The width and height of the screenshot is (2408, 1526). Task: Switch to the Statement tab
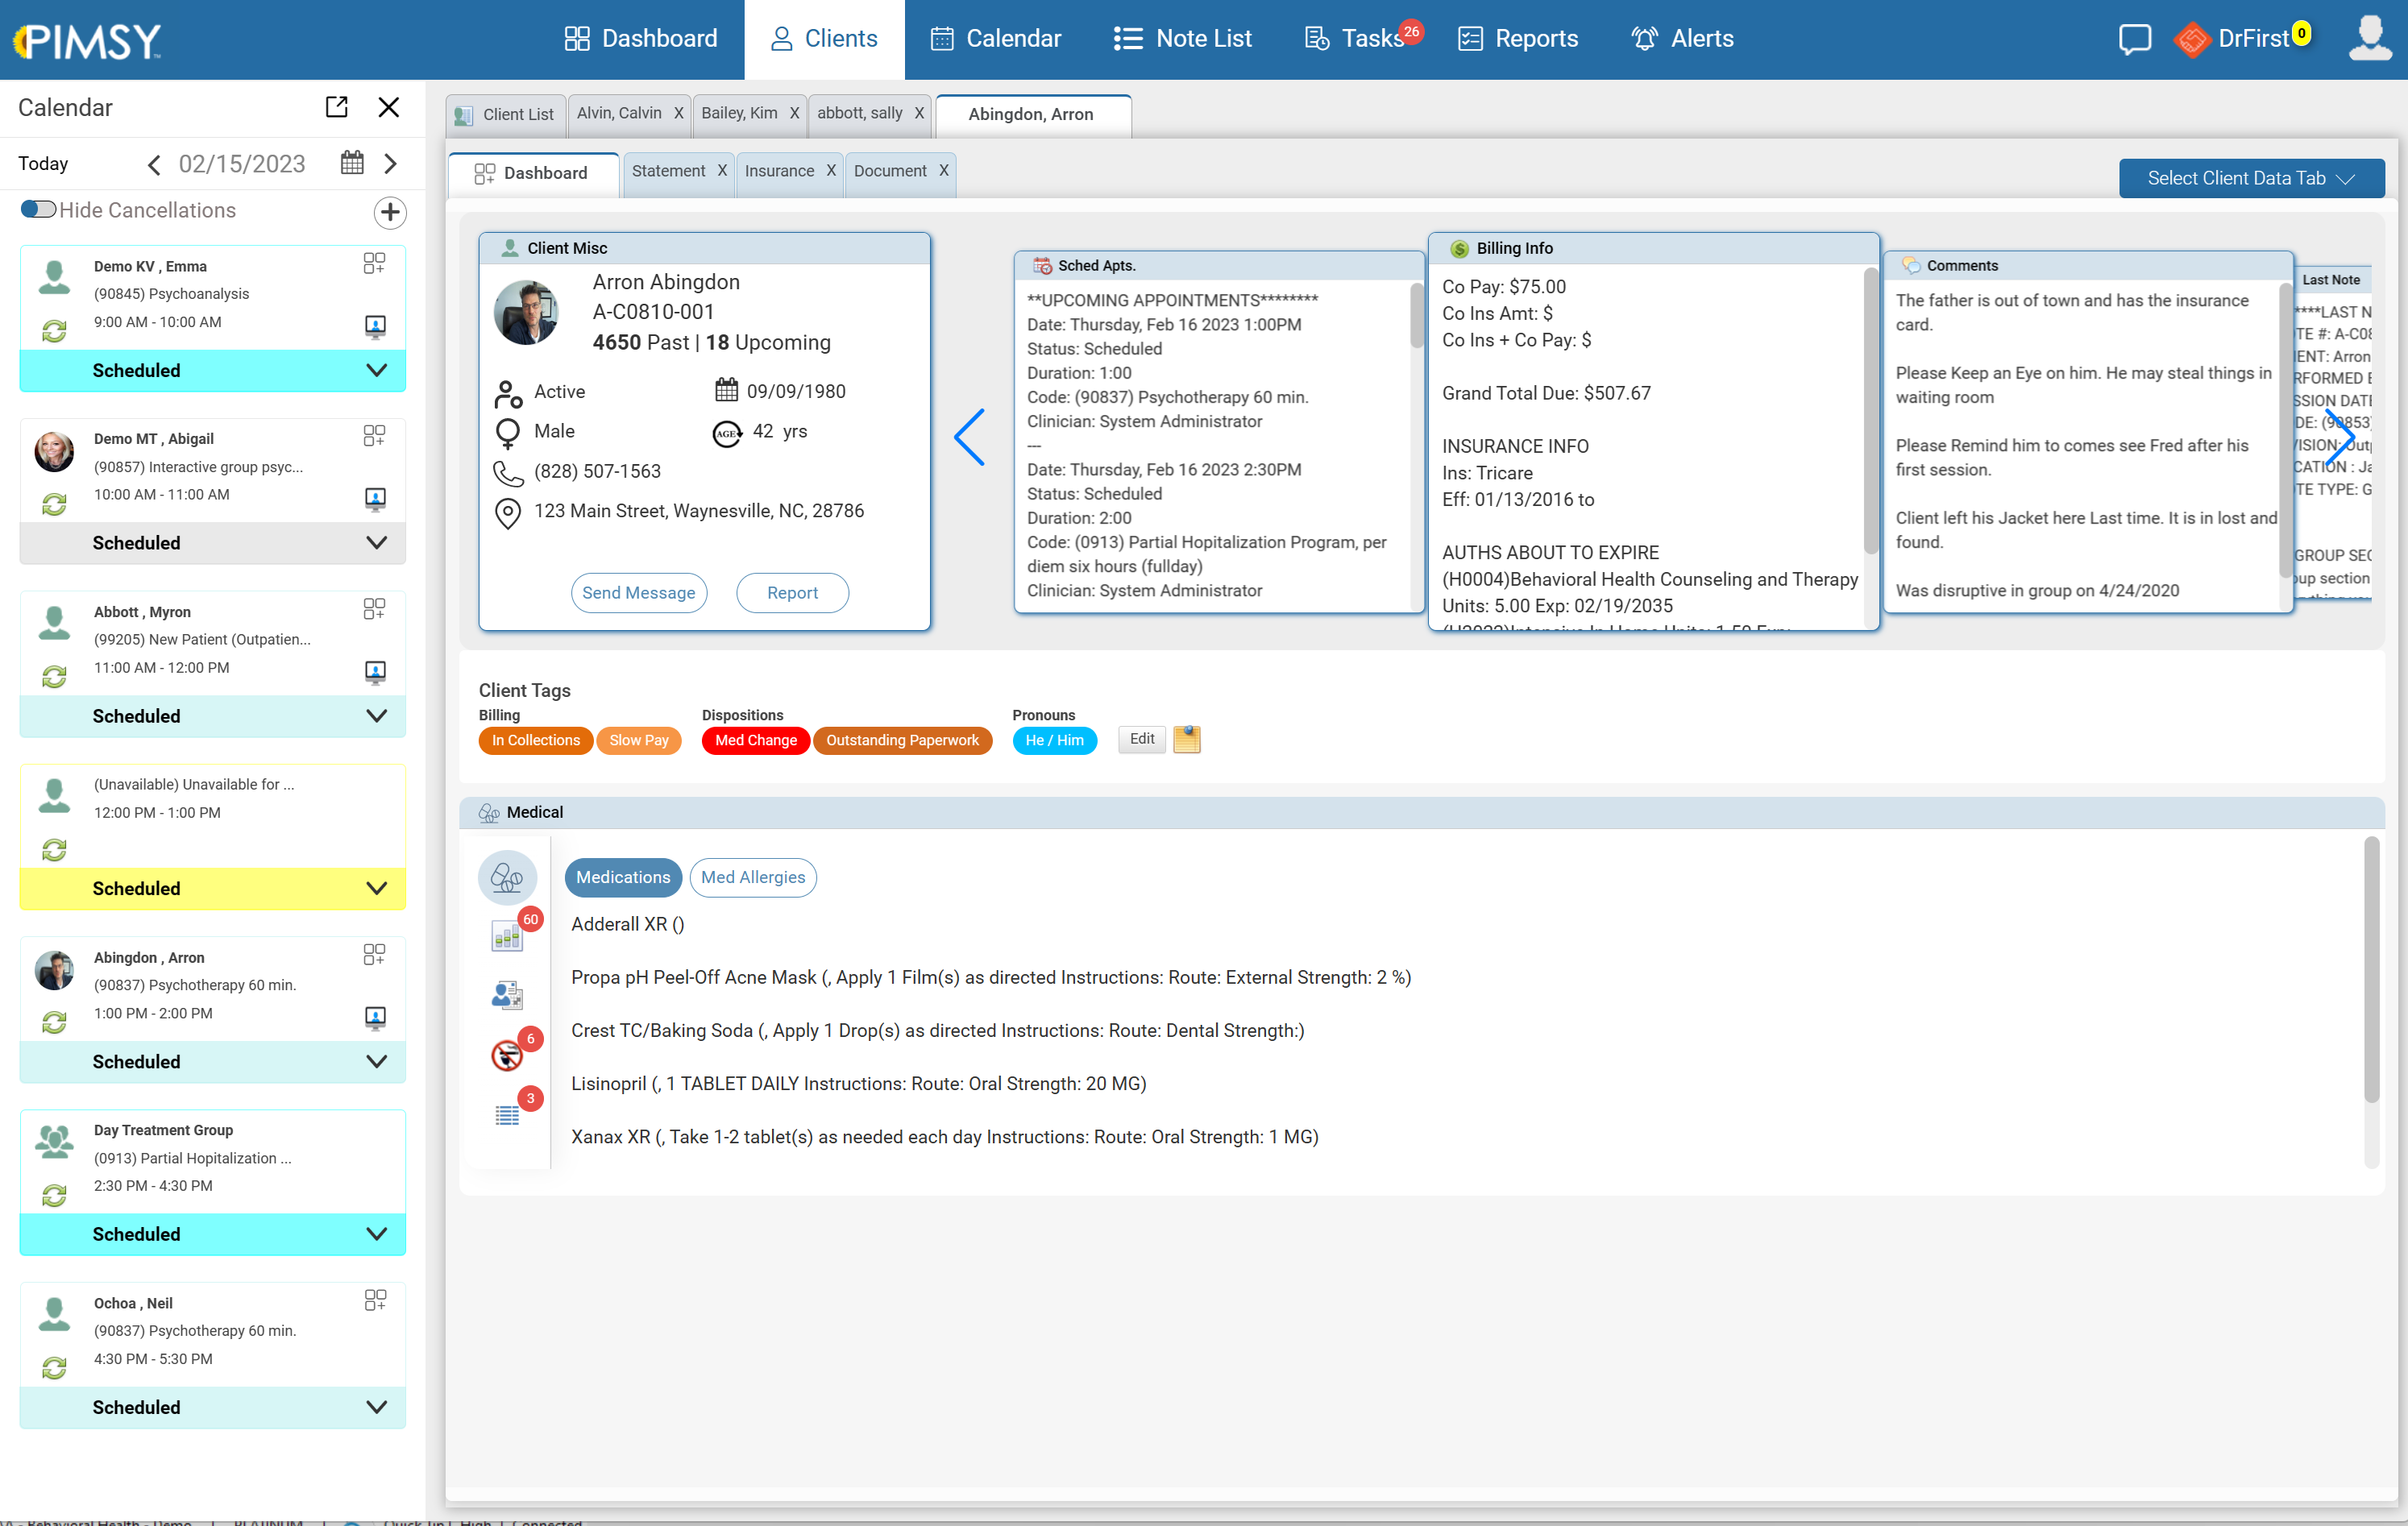coord(668,171)
